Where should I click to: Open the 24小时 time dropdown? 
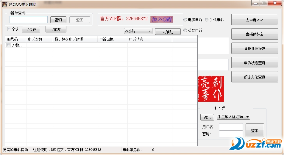138,31
